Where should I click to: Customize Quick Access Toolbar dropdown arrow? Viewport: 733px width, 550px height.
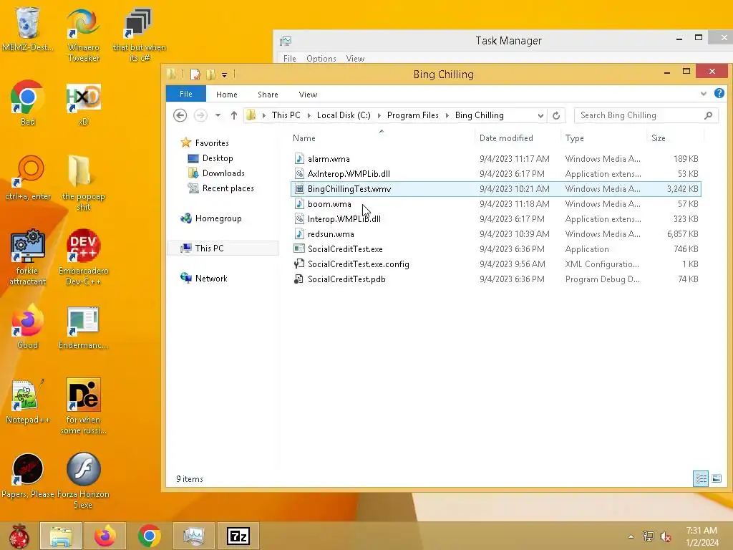tap(224, 74)
